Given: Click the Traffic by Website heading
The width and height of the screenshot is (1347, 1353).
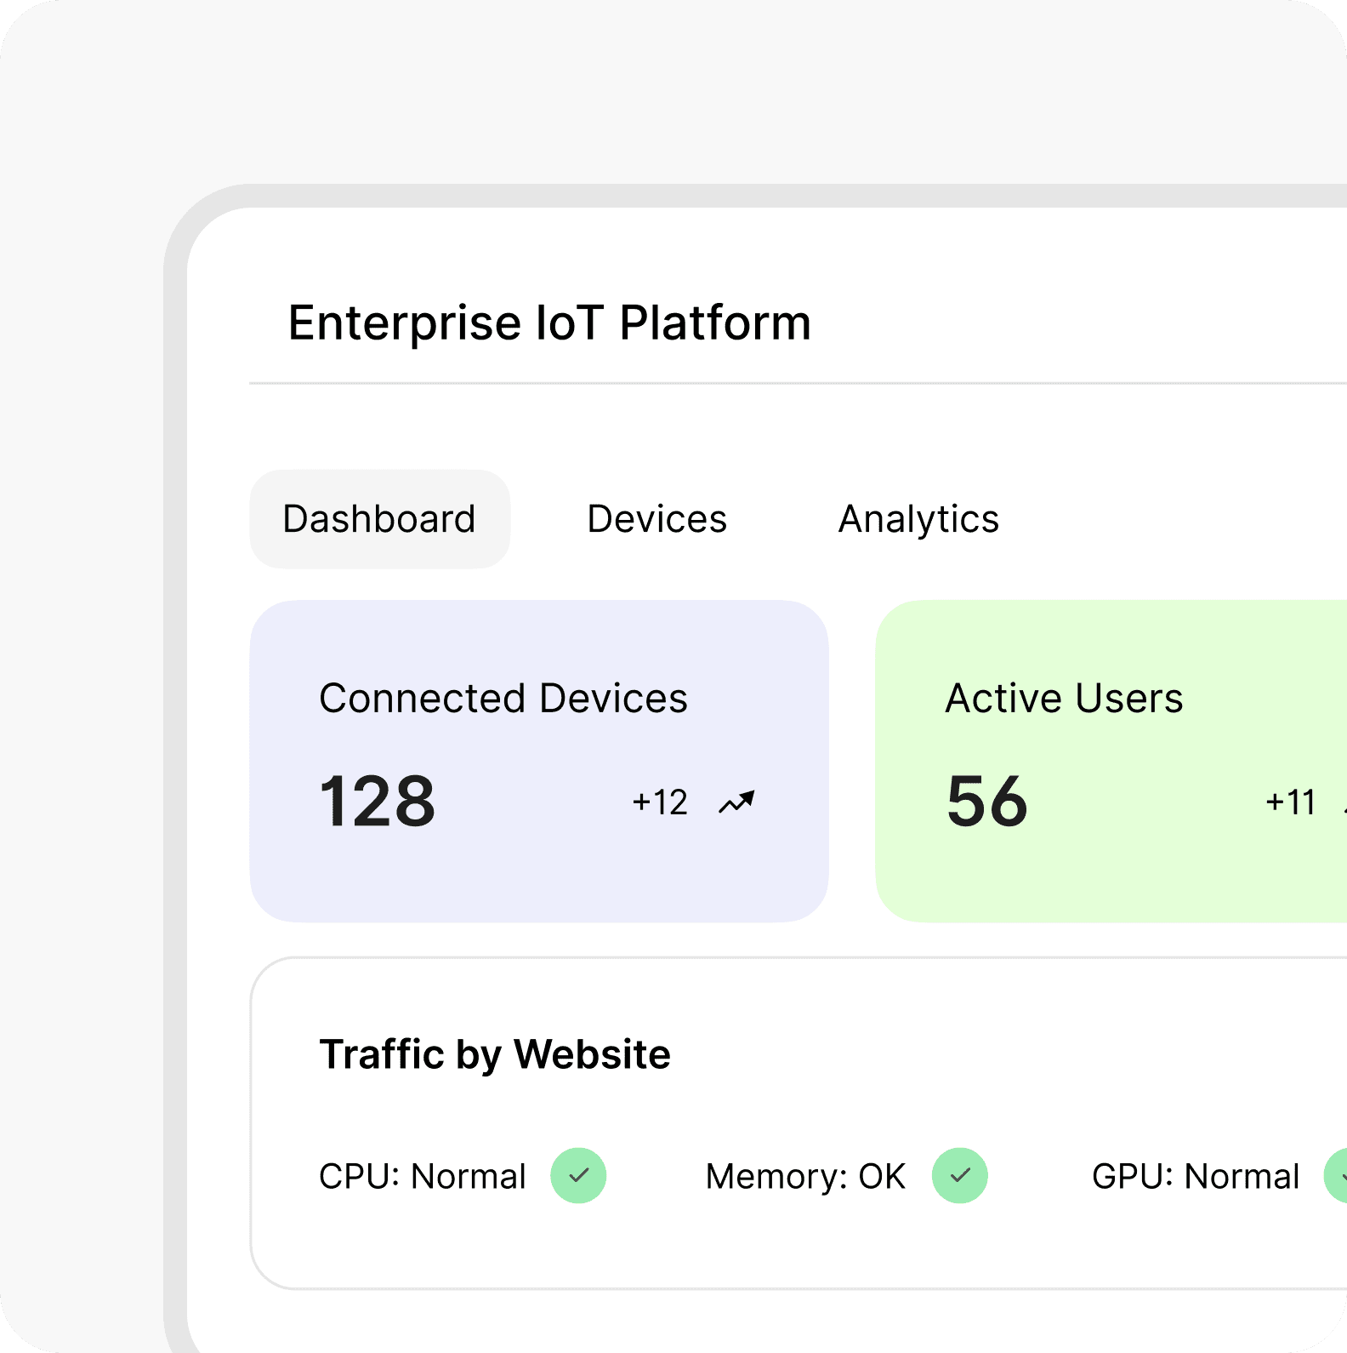Looking at the screenshot, I should [x=495, y=1054].
